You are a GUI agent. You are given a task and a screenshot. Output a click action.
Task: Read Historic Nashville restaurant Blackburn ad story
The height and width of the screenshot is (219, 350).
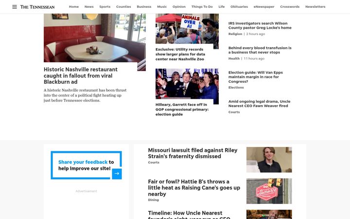(81, 75)
